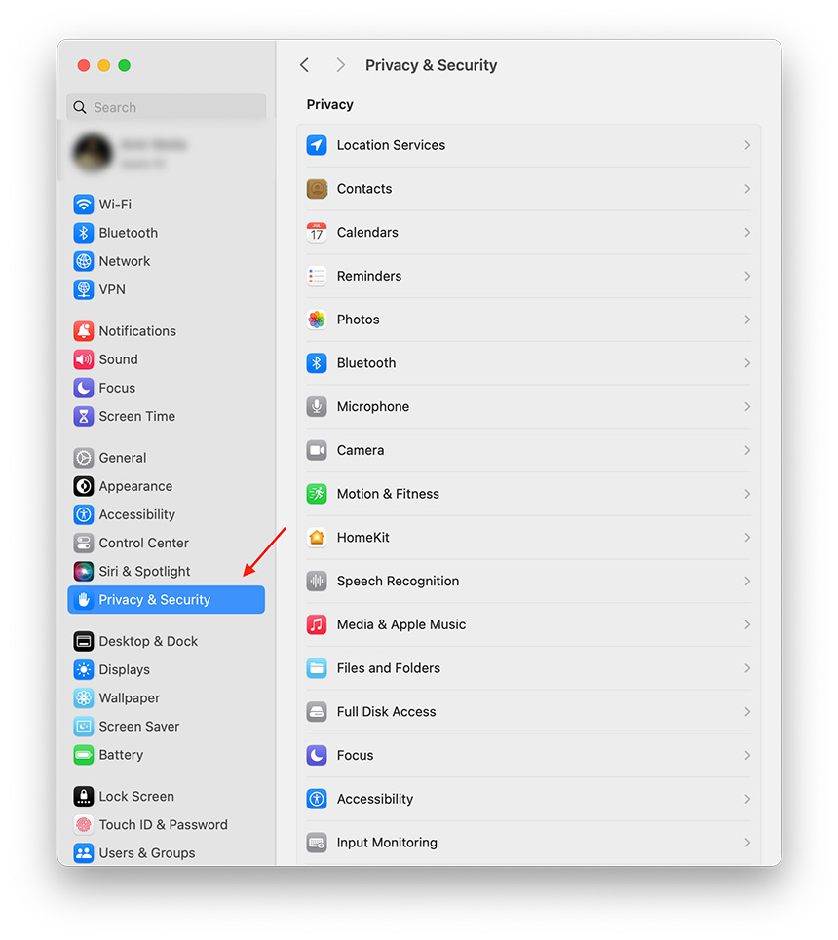Open the Files and Folders row

tap(528, 668)
